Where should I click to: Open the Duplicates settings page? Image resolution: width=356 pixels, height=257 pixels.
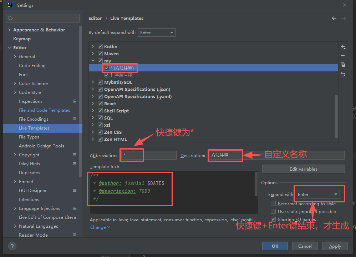[30, 172]
